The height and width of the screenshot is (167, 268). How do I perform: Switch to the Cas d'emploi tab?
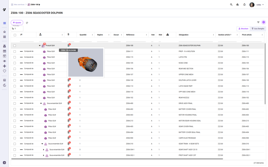258,28
